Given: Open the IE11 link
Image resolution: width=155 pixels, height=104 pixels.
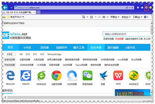Looking at the screenshot, I should [x=35, y=54].
